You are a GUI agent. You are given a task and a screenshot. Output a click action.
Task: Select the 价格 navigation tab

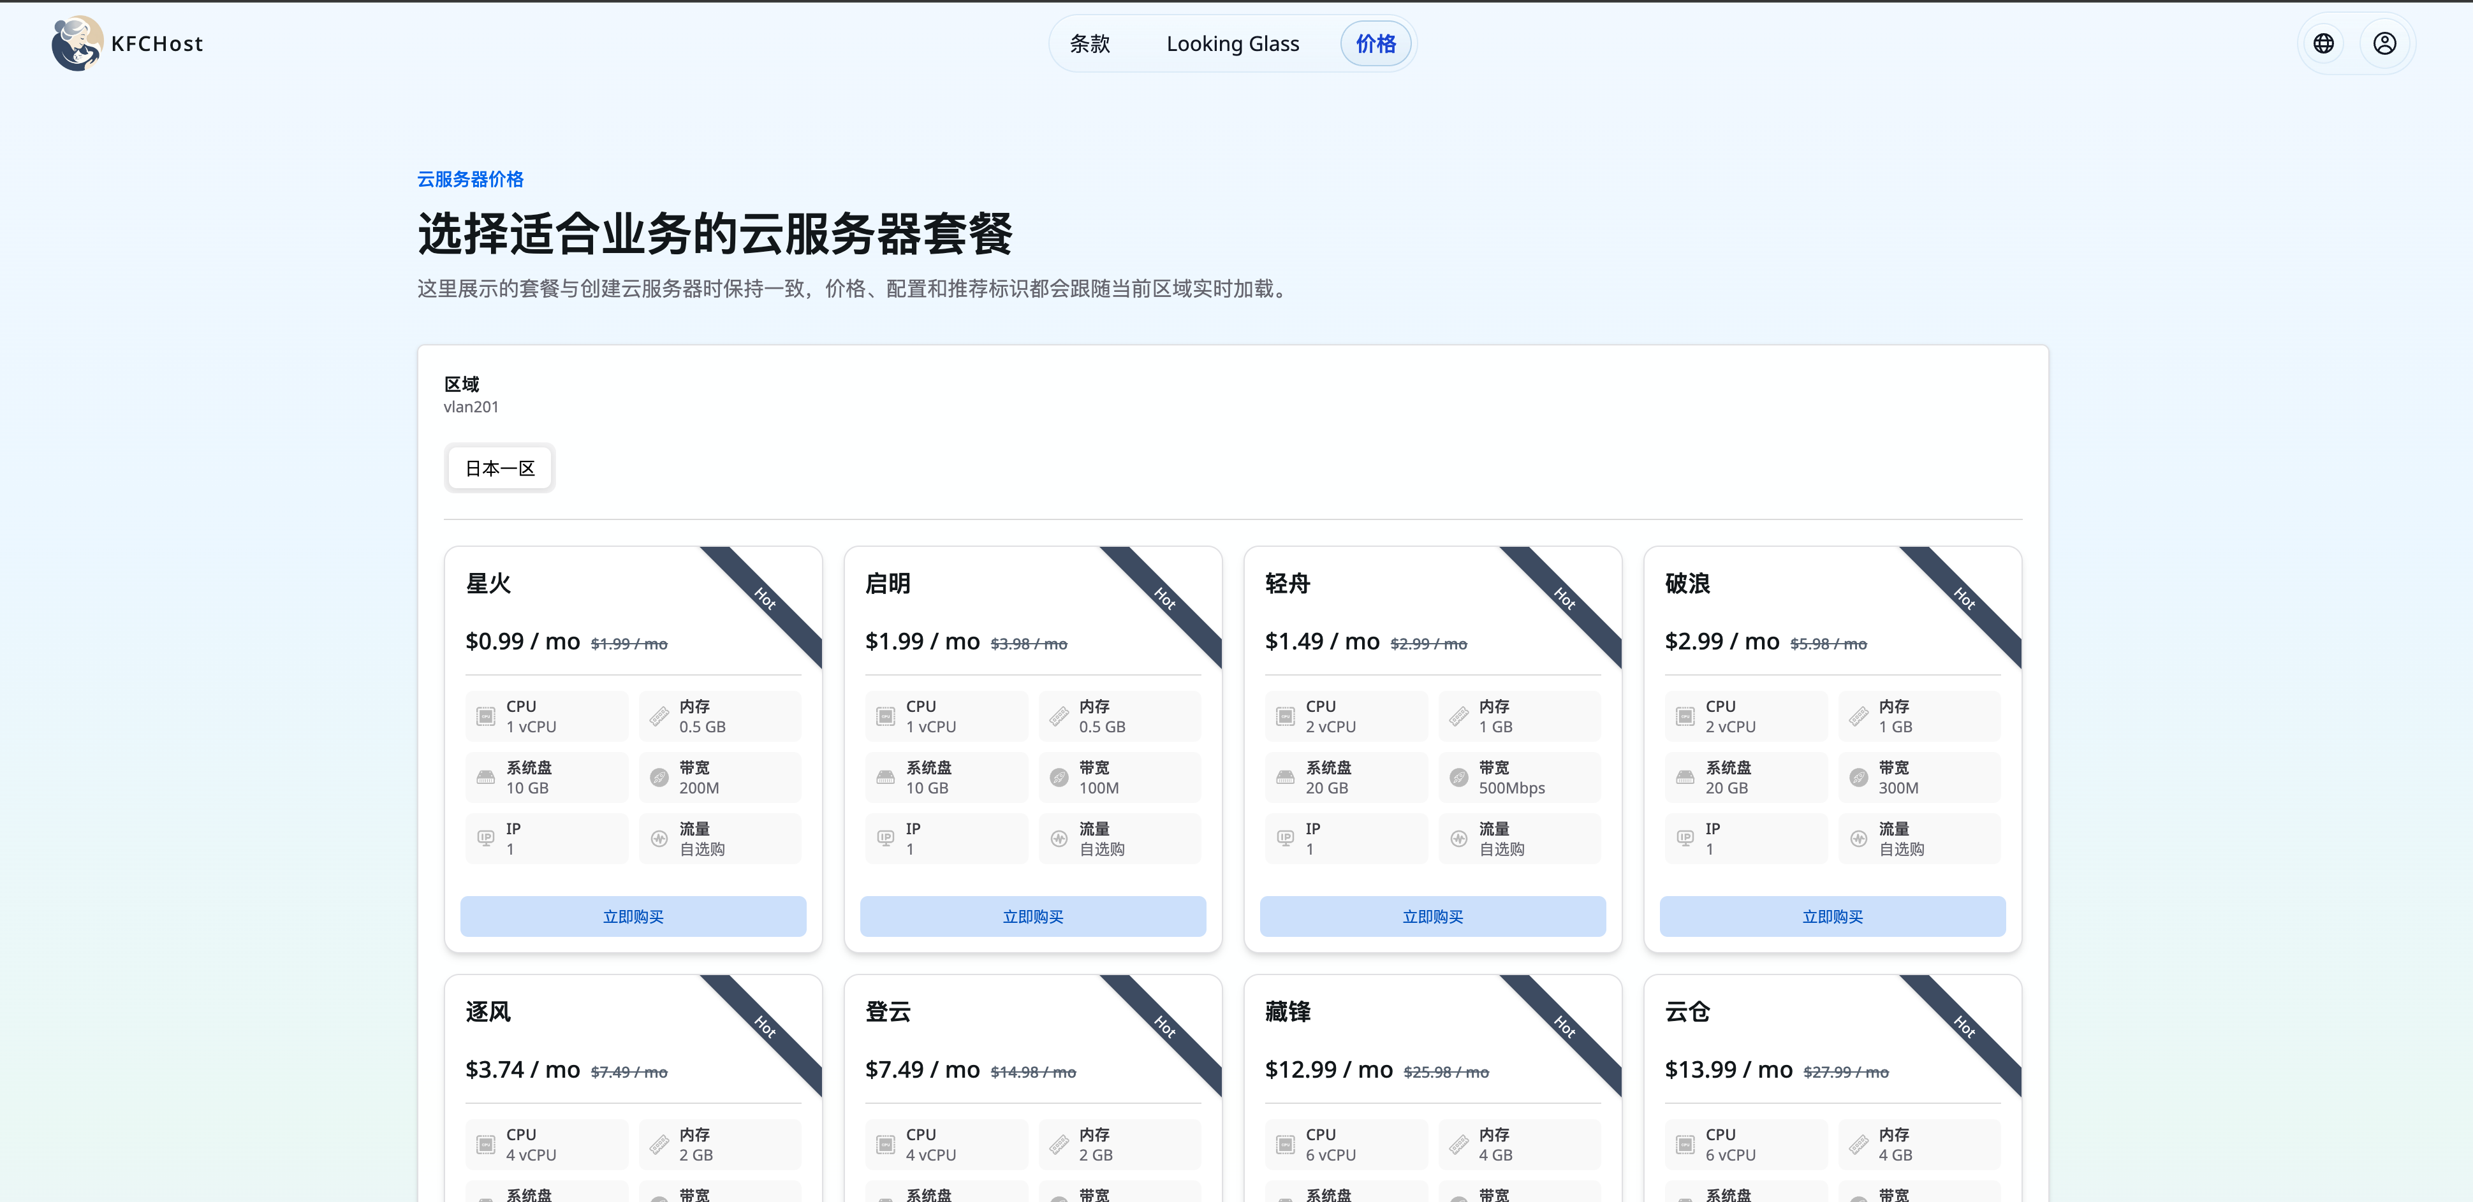coord(1375,43)
